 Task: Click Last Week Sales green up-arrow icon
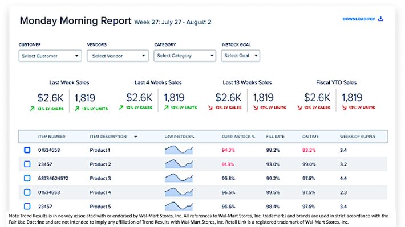point(32,109)
